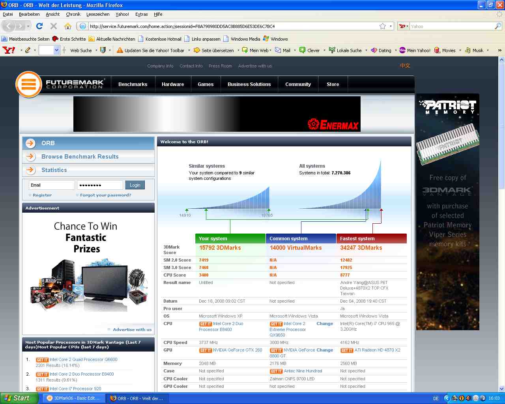Click the GET IT badge next to Core 2 Quad Q6600

(x=42, y=360)
